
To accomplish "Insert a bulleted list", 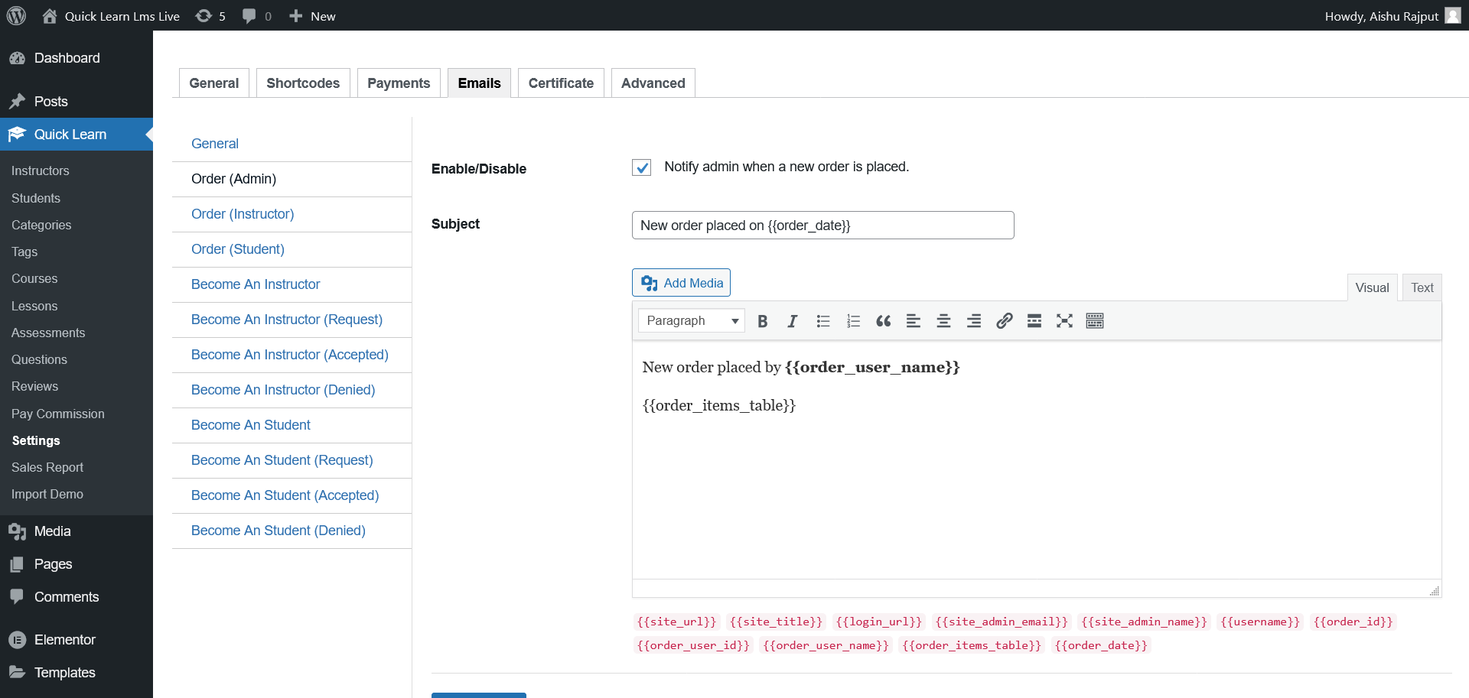I will [823, 321].
